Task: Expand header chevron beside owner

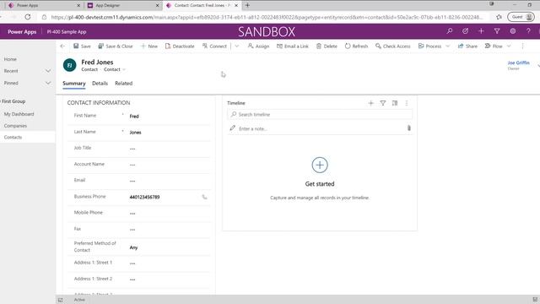Action: [538, 65]
